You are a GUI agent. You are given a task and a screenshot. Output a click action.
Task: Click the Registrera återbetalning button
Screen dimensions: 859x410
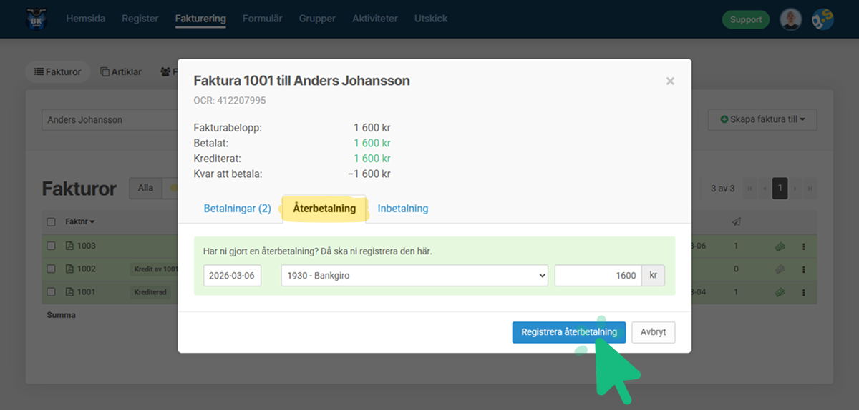click(568, 332)
